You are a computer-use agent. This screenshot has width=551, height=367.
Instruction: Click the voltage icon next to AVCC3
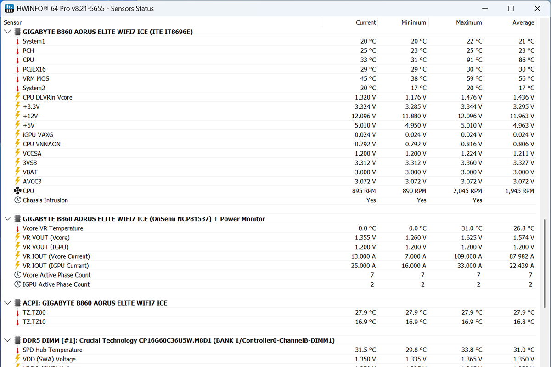(x=18, y=182)
